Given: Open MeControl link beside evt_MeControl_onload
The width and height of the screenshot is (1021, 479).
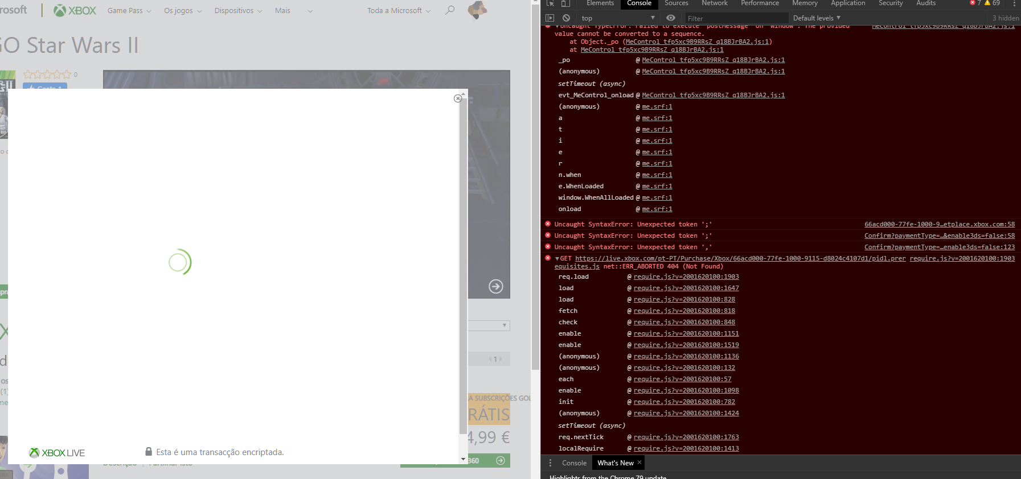Looking at the screenshot, I should (714, 95).
